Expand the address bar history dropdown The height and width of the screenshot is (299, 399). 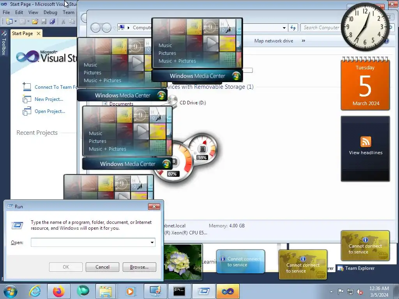click(284, 28)
